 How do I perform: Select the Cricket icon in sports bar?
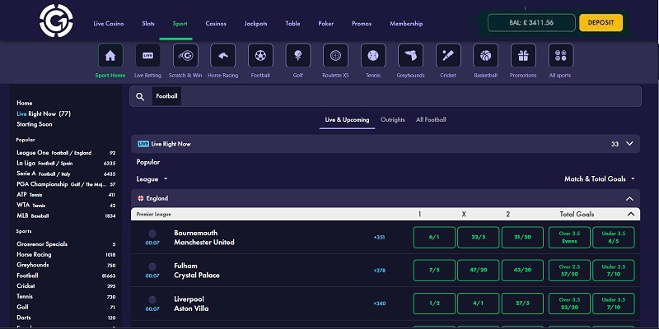coord(448,55)
